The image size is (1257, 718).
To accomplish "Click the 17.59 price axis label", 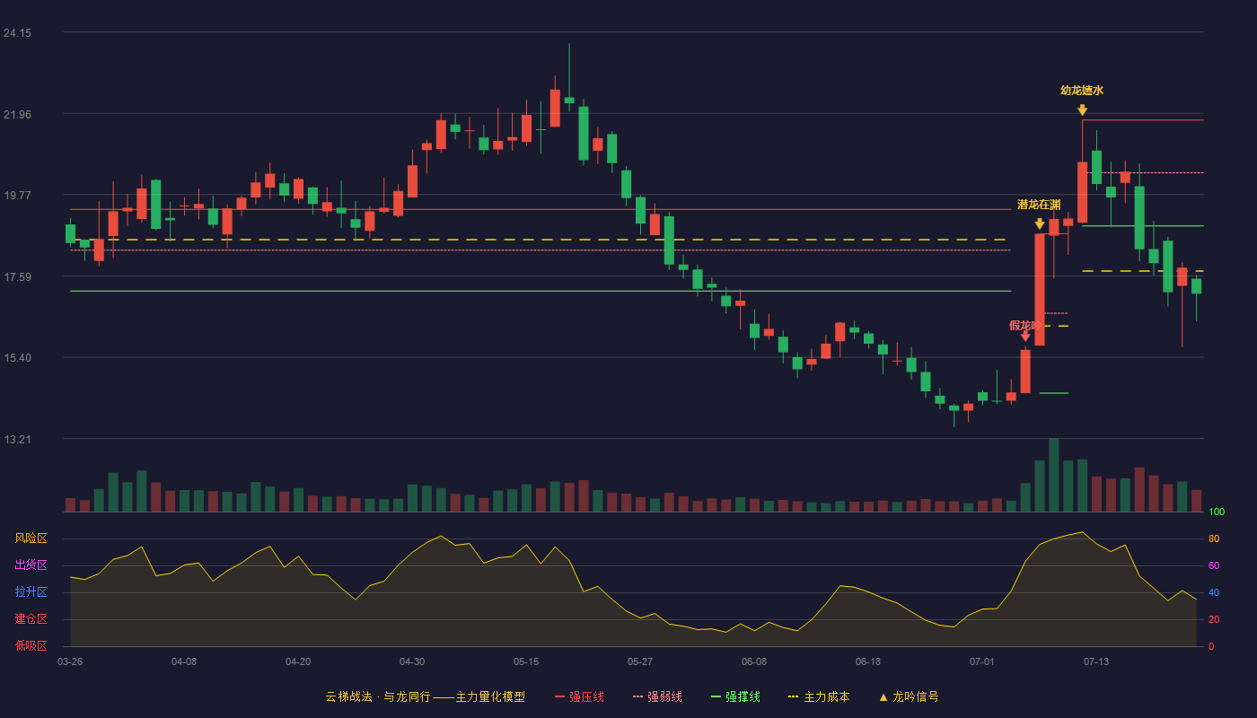I will [17, 276].
